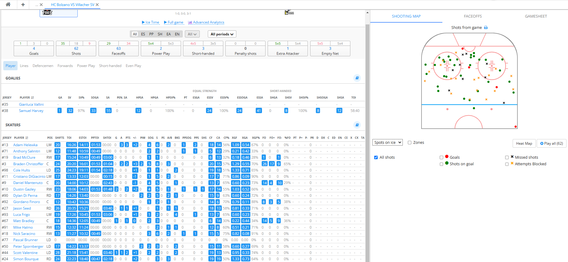This screenshot has height=262, width=568.
Task: Expand the Spots on ice dropdown
Action: pyautogui.click(x=387, y=143)
